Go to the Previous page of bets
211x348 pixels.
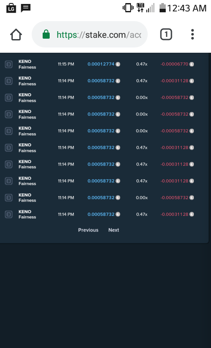tap(88, 230)
